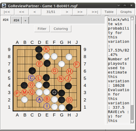
Task: Open the Graphs window
Action: 126,12
